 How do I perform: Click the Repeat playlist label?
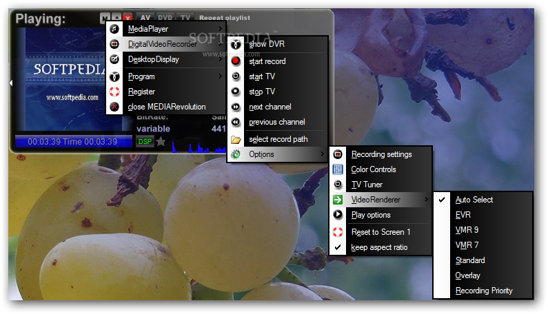[225, 17]
